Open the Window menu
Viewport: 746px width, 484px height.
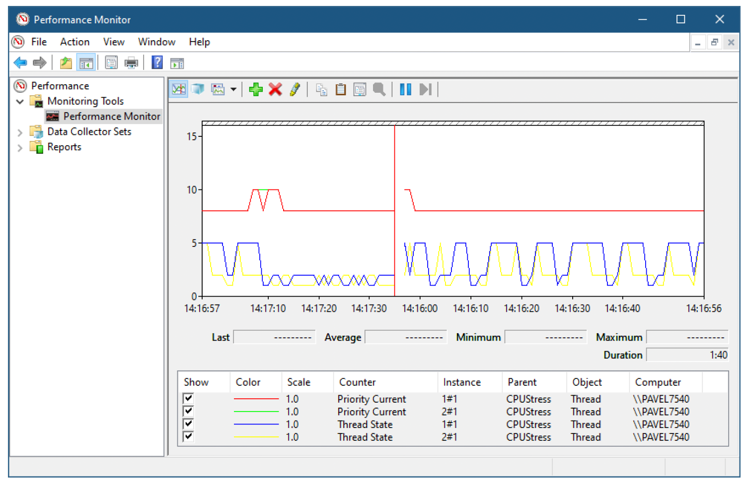tap(156, 42)
